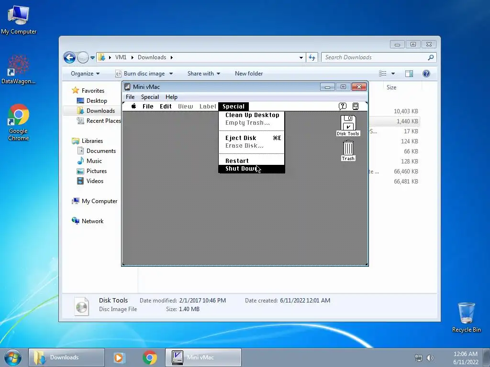Click Burn disc image button

pyautogui.click(x=141, y=73)
